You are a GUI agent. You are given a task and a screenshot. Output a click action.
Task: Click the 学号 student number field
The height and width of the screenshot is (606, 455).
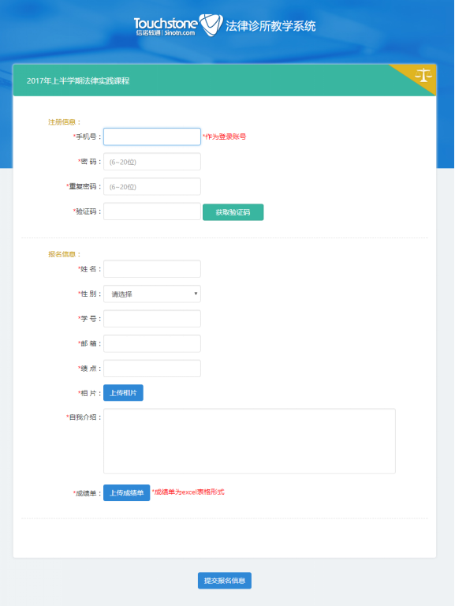pos(152,319)
